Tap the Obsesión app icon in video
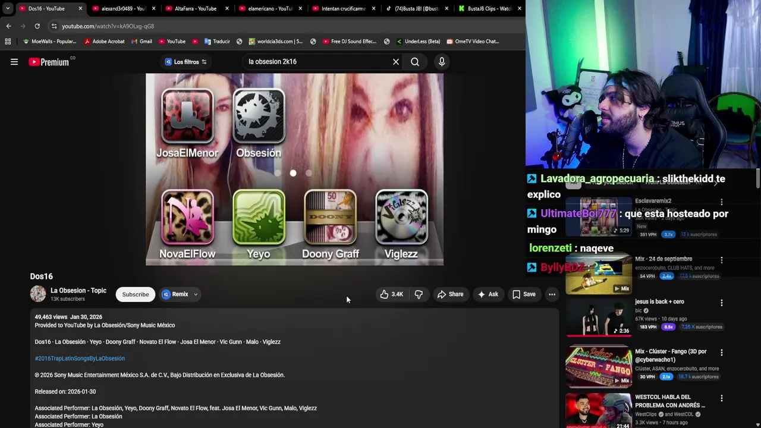761x428 pixels. coord(259,117)
